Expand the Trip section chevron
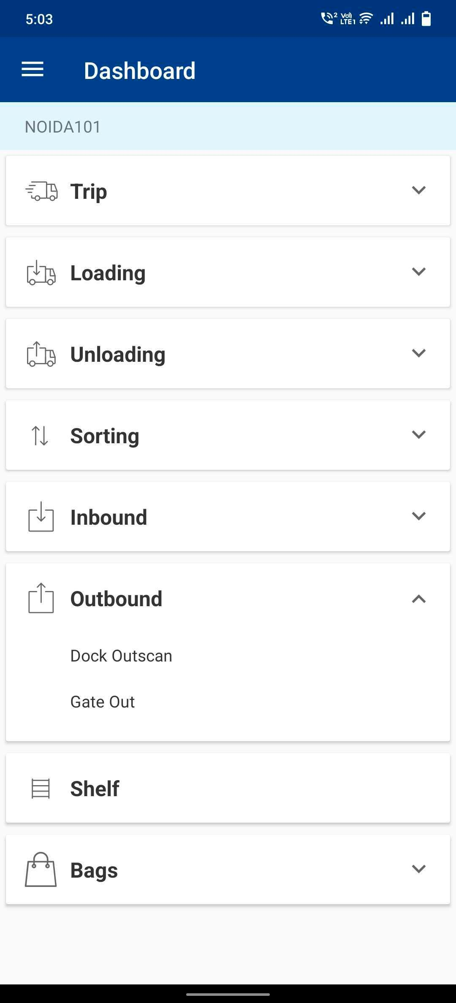Image resolution: width=456 pixels, height=1003 pixels. [418, 190]
